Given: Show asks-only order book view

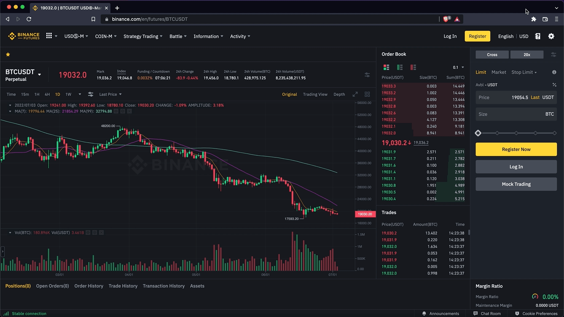Looking at the screenshot, I should coord(413,67).
